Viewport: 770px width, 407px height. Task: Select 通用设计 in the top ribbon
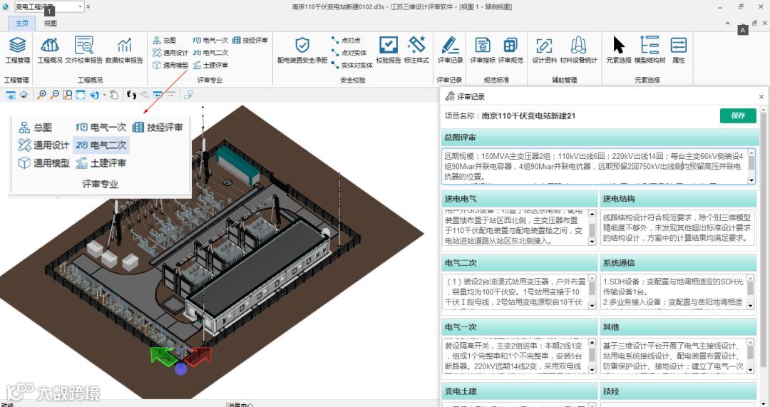170,53
